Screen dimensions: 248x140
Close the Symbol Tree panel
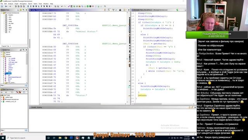click(x=26, y=50)
